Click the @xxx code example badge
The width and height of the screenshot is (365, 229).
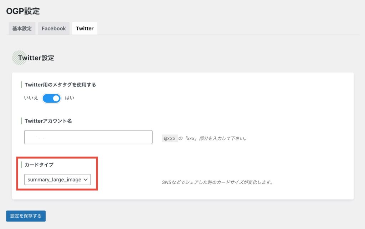pos(170,138)
